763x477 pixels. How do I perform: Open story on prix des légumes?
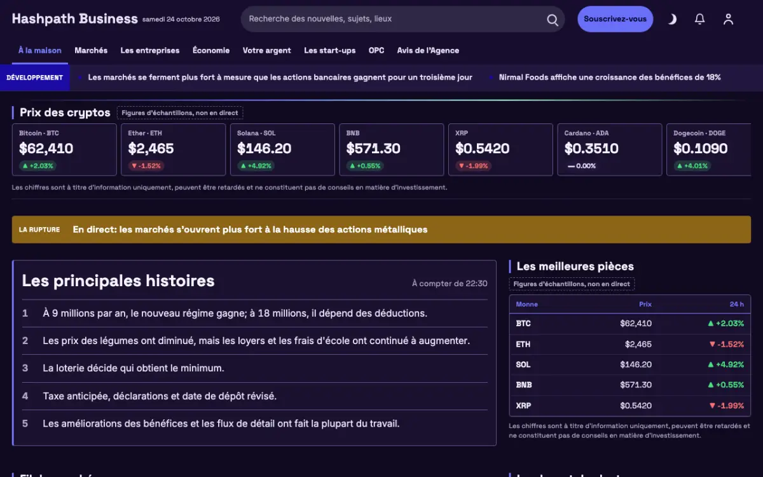[x=256, y=341]
